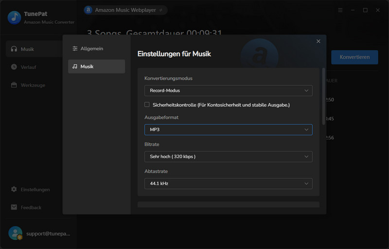389x249 pixels.
Task: Click the Allgemein sliders icon
Action: pos(75,49)
